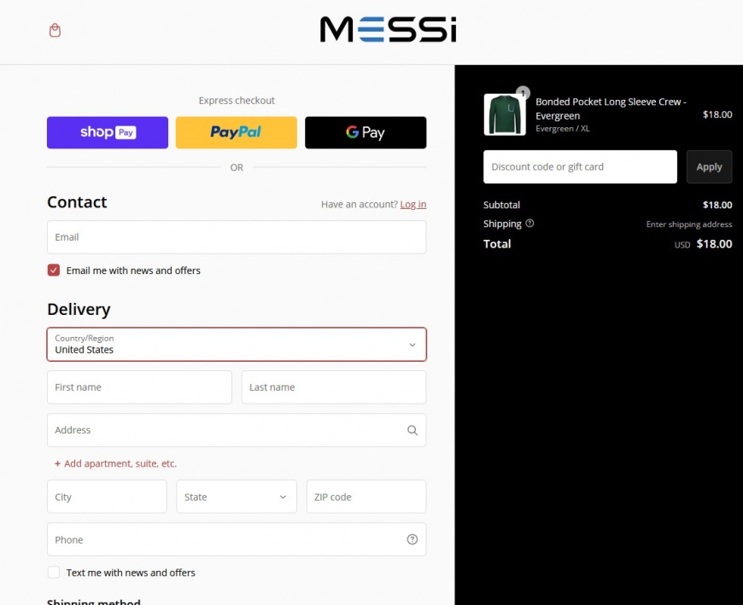Screen dimensions: 743x605
Task: Select the Enter shipping address text
Action: click(689, 224)
